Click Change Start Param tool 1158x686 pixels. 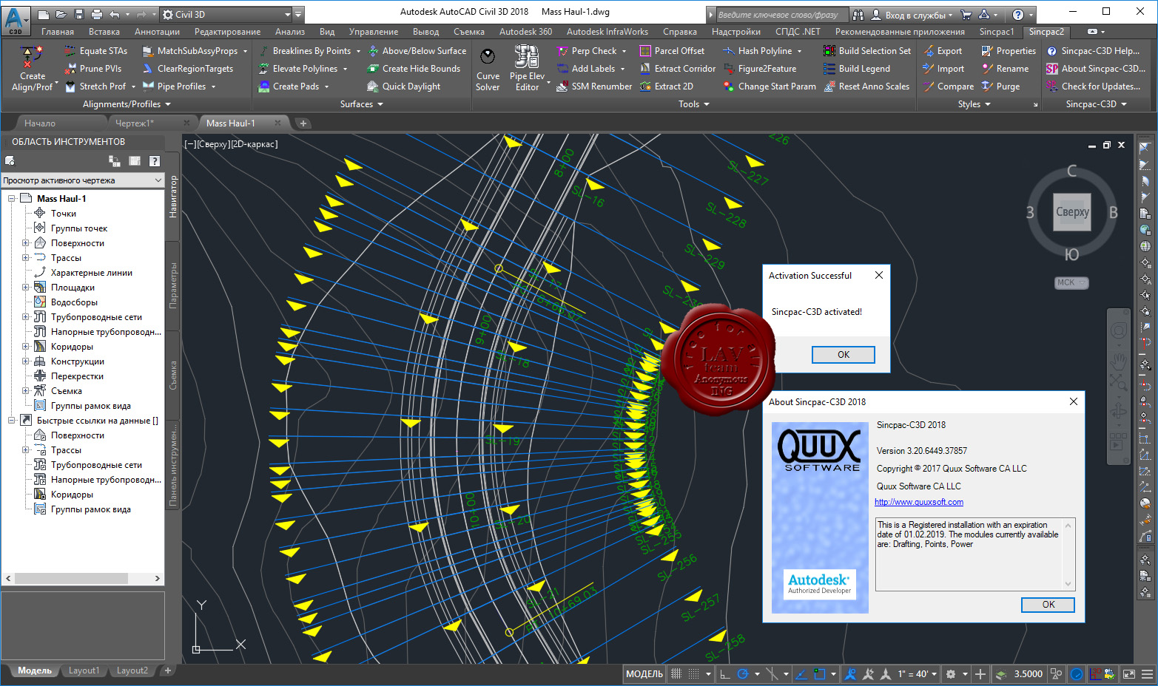[770, 86]
